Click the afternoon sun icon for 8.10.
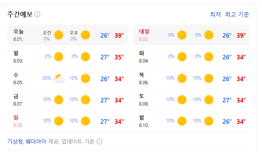 coord(209,121)
